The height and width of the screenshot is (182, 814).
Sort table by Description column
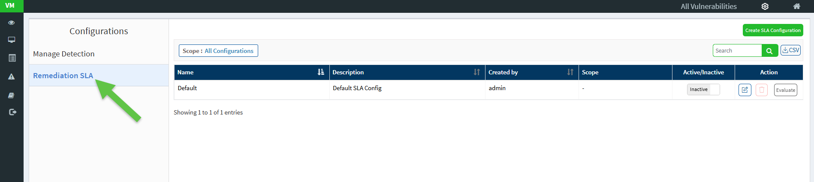click(x=476, y=72)
